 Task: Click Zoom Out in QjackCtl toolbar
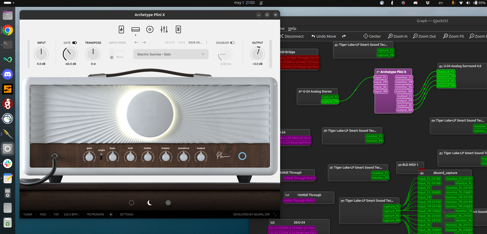[424, 36]
